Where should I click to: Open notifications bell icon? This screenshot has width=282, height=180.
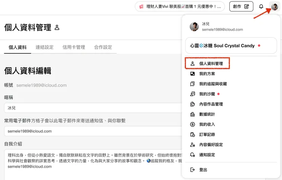(x=261, y=6)
